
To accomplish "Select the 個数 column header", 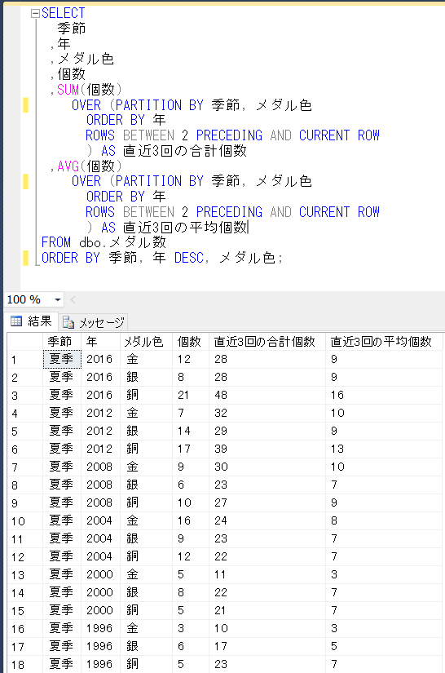I will tap(191, 342).
